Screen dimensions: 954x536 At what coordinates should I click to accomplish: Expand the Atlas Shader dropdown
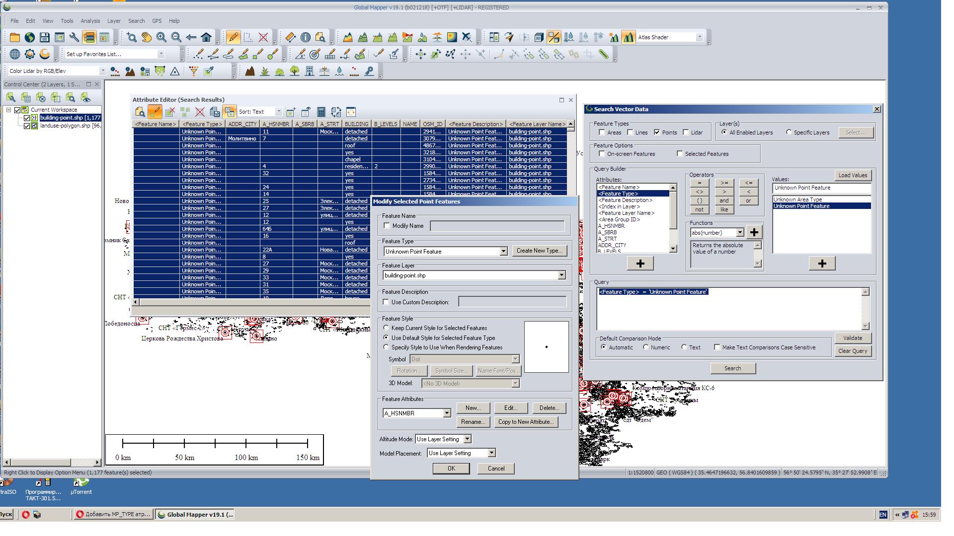point(699,37)
